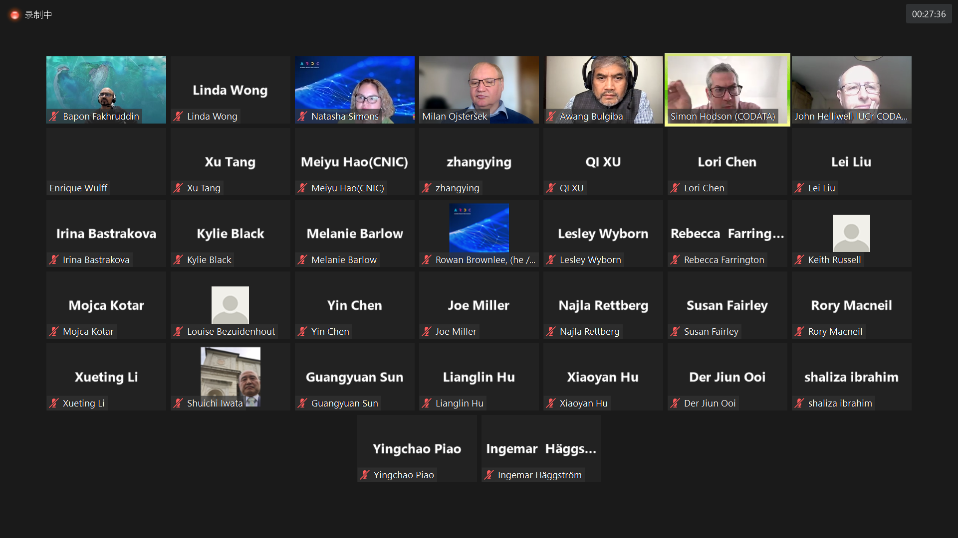Click Bapon Fakhruddin's muted mic icon

(x=54, y=116)
